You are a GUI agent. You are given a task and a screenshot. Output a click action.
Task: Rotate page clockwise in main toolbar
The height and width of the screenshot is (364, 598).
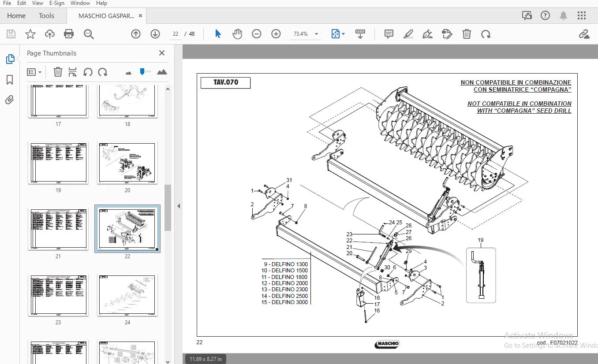[x=486, y=34]
